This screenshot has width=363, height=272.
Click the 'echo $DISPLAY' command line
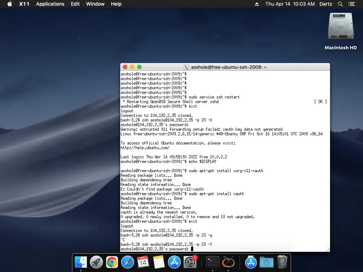pyautogui.click(x=168, y=161)
